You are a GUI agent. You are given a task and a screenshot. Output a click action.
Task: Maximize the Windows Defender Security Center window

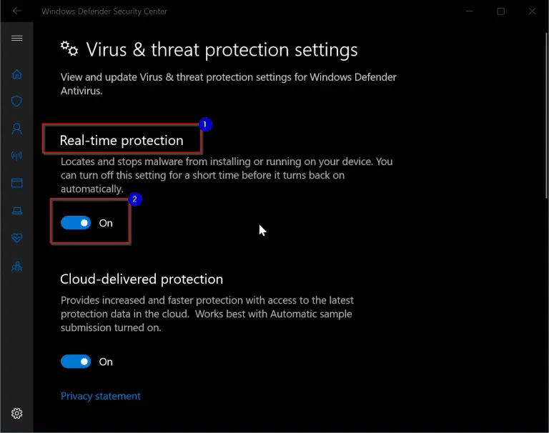(x=500, y=11)
